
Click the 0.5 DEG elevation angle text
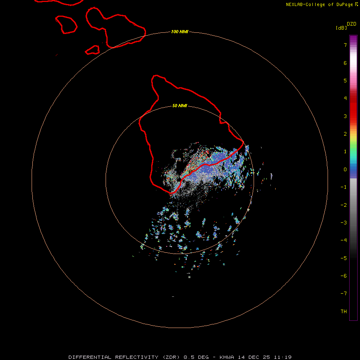[x=196, y=357]
